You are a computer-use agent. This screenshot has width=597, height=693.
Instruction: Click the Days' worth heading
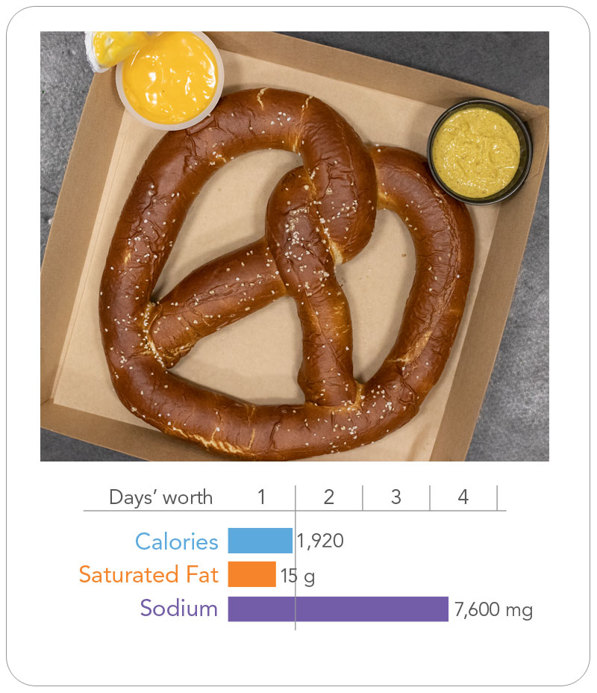click(160, 497)
